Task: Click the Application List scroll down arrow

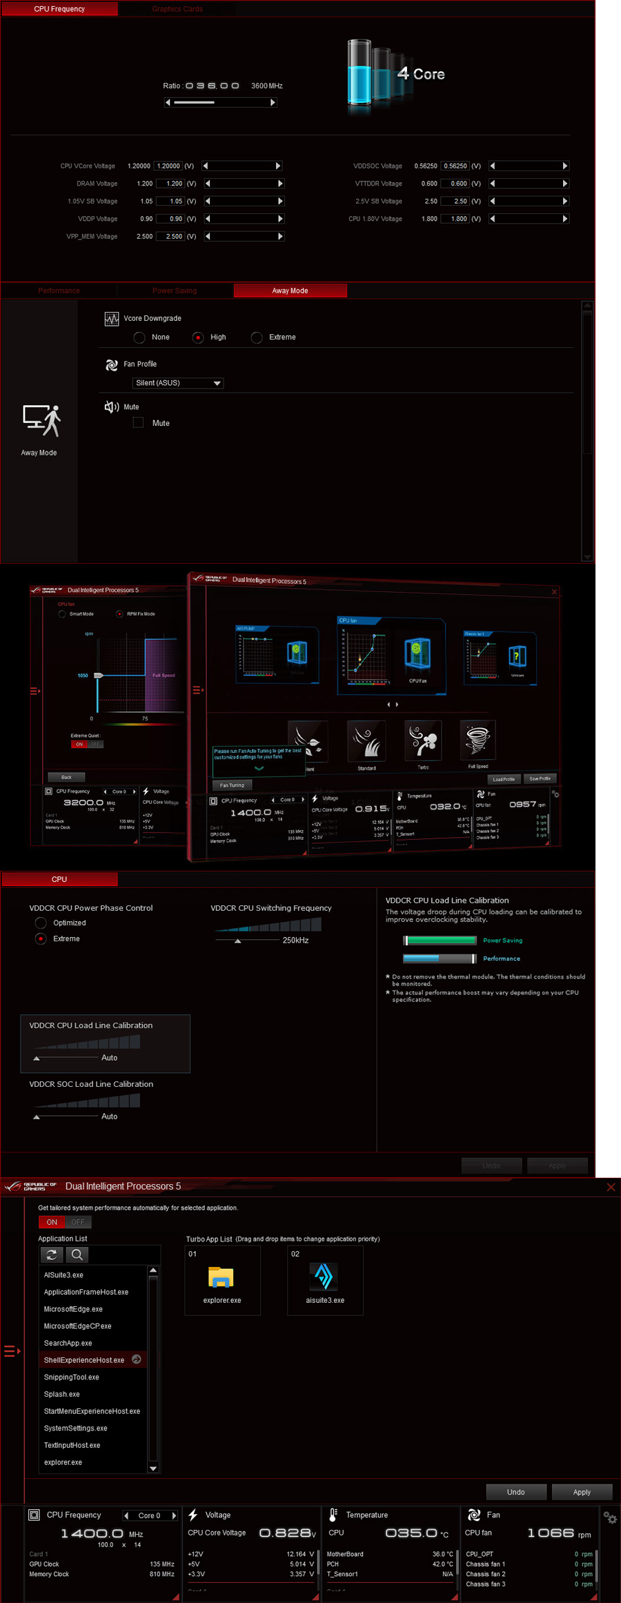Action: 153,1468
